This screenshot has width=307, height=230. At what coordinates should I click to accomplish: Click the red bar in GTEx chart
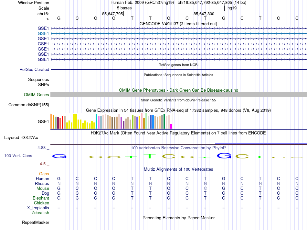click(62, 122)
